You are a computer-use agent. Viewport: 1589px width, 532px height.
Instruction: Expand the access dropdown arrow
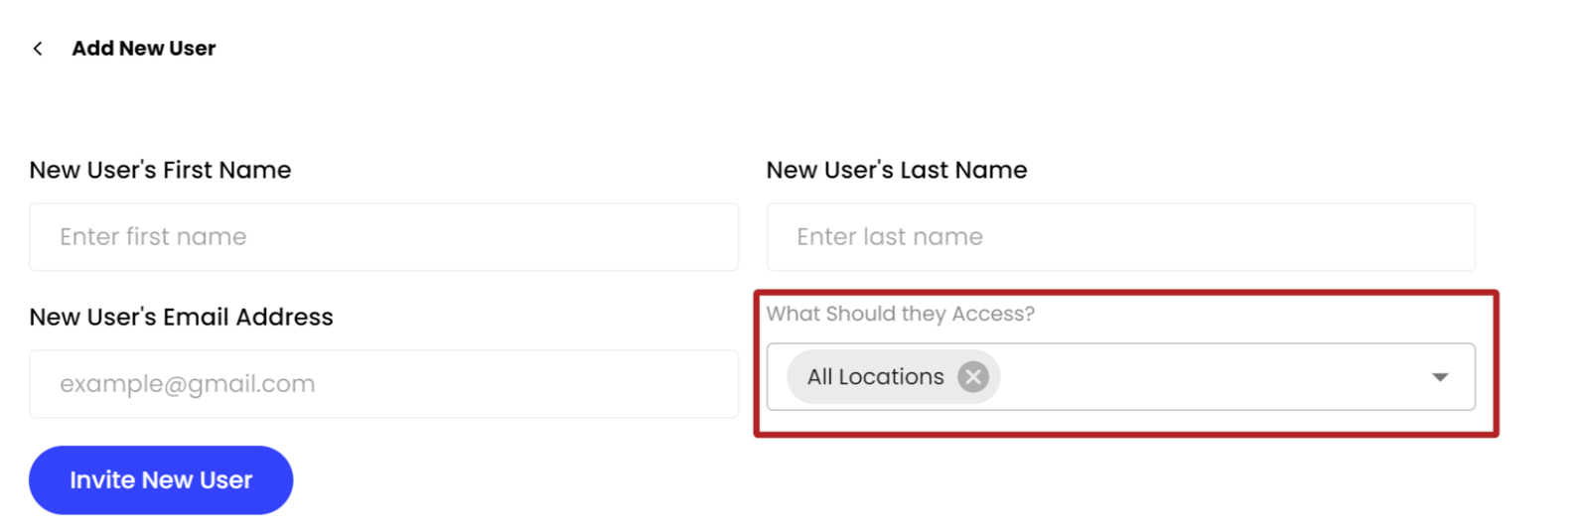click(1439, 377)
